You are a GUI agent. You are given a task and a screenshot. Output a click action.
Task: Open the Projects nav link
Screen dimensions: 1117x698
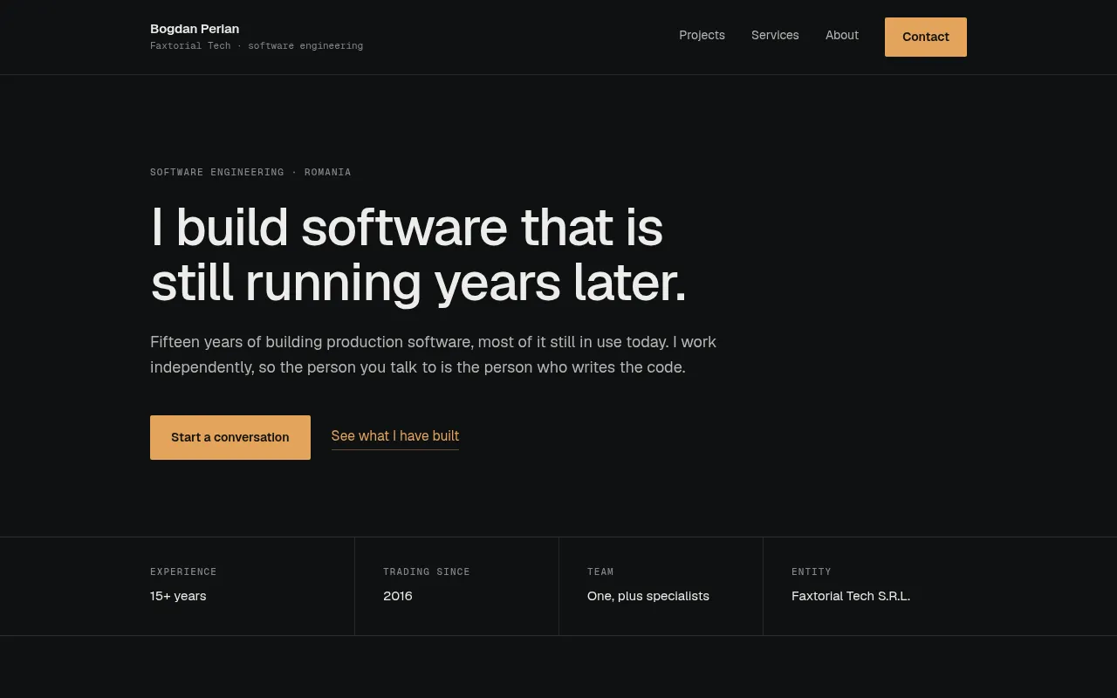(702, 36)
